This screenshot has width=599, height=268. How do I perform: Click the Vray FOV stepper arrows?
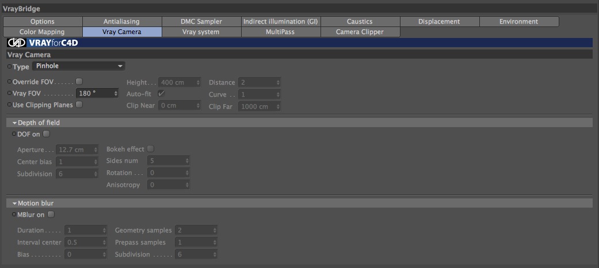[x=116, y=93]
